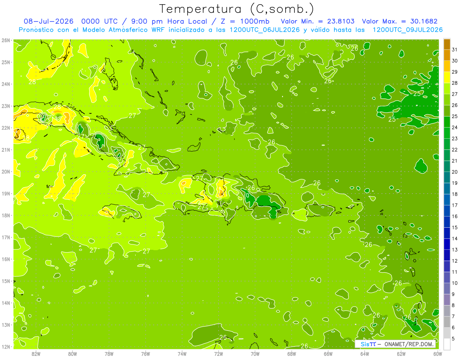Click the latitude label "16N"

(6, 259)
